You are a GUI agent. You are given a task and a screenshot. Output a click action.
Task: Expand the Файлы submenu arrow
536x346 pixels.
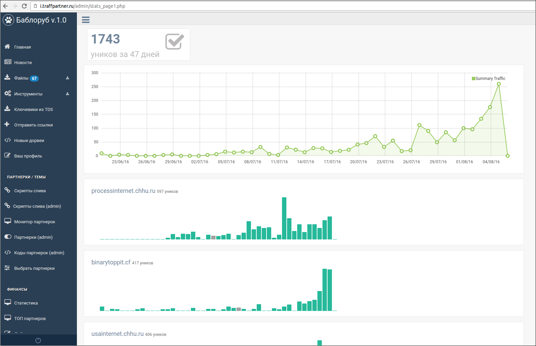67,78
